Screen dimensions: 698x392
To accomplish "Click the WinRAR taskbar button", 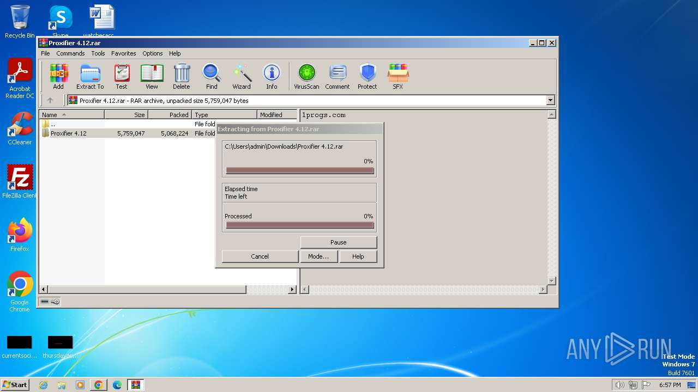I will pyautogui.click(x=135, y=385).
